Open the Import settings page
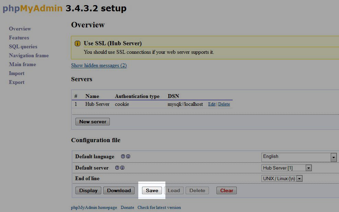Screen dimensions: 339x212 pyautogui.click(x=16, y=73)
